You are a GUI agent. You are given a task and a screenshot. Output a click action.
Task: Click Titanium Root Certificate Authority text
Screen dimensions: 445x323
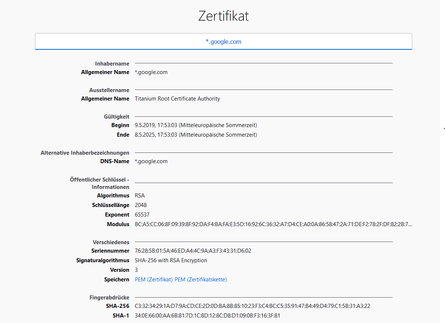177,99
